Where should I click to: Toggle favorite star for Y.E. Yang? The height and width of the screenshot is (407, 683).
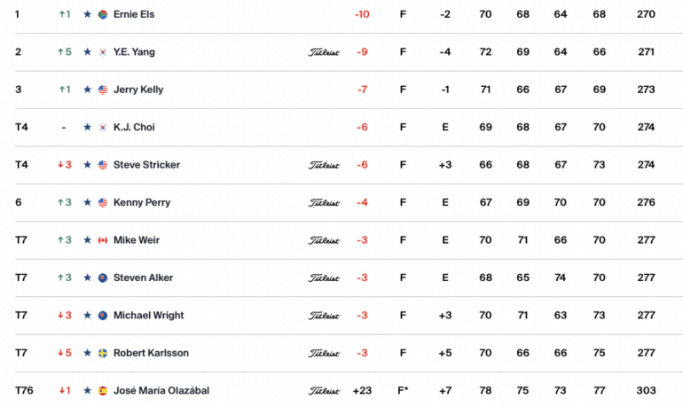coord(88,51)
